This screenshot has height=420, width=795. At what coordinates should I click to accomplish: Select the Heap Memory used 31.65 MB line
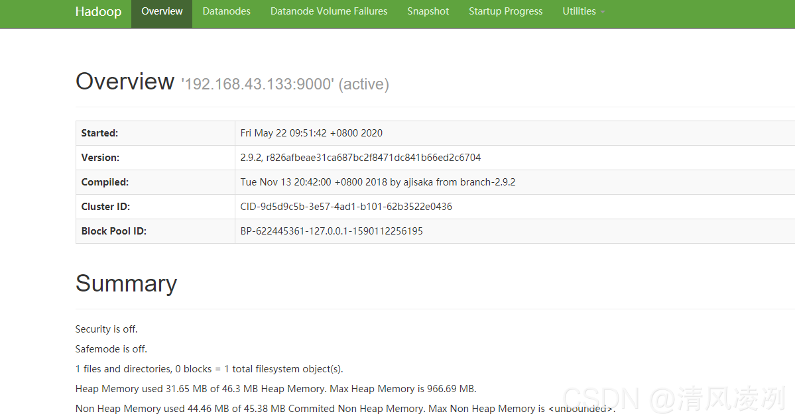(276, 389)
